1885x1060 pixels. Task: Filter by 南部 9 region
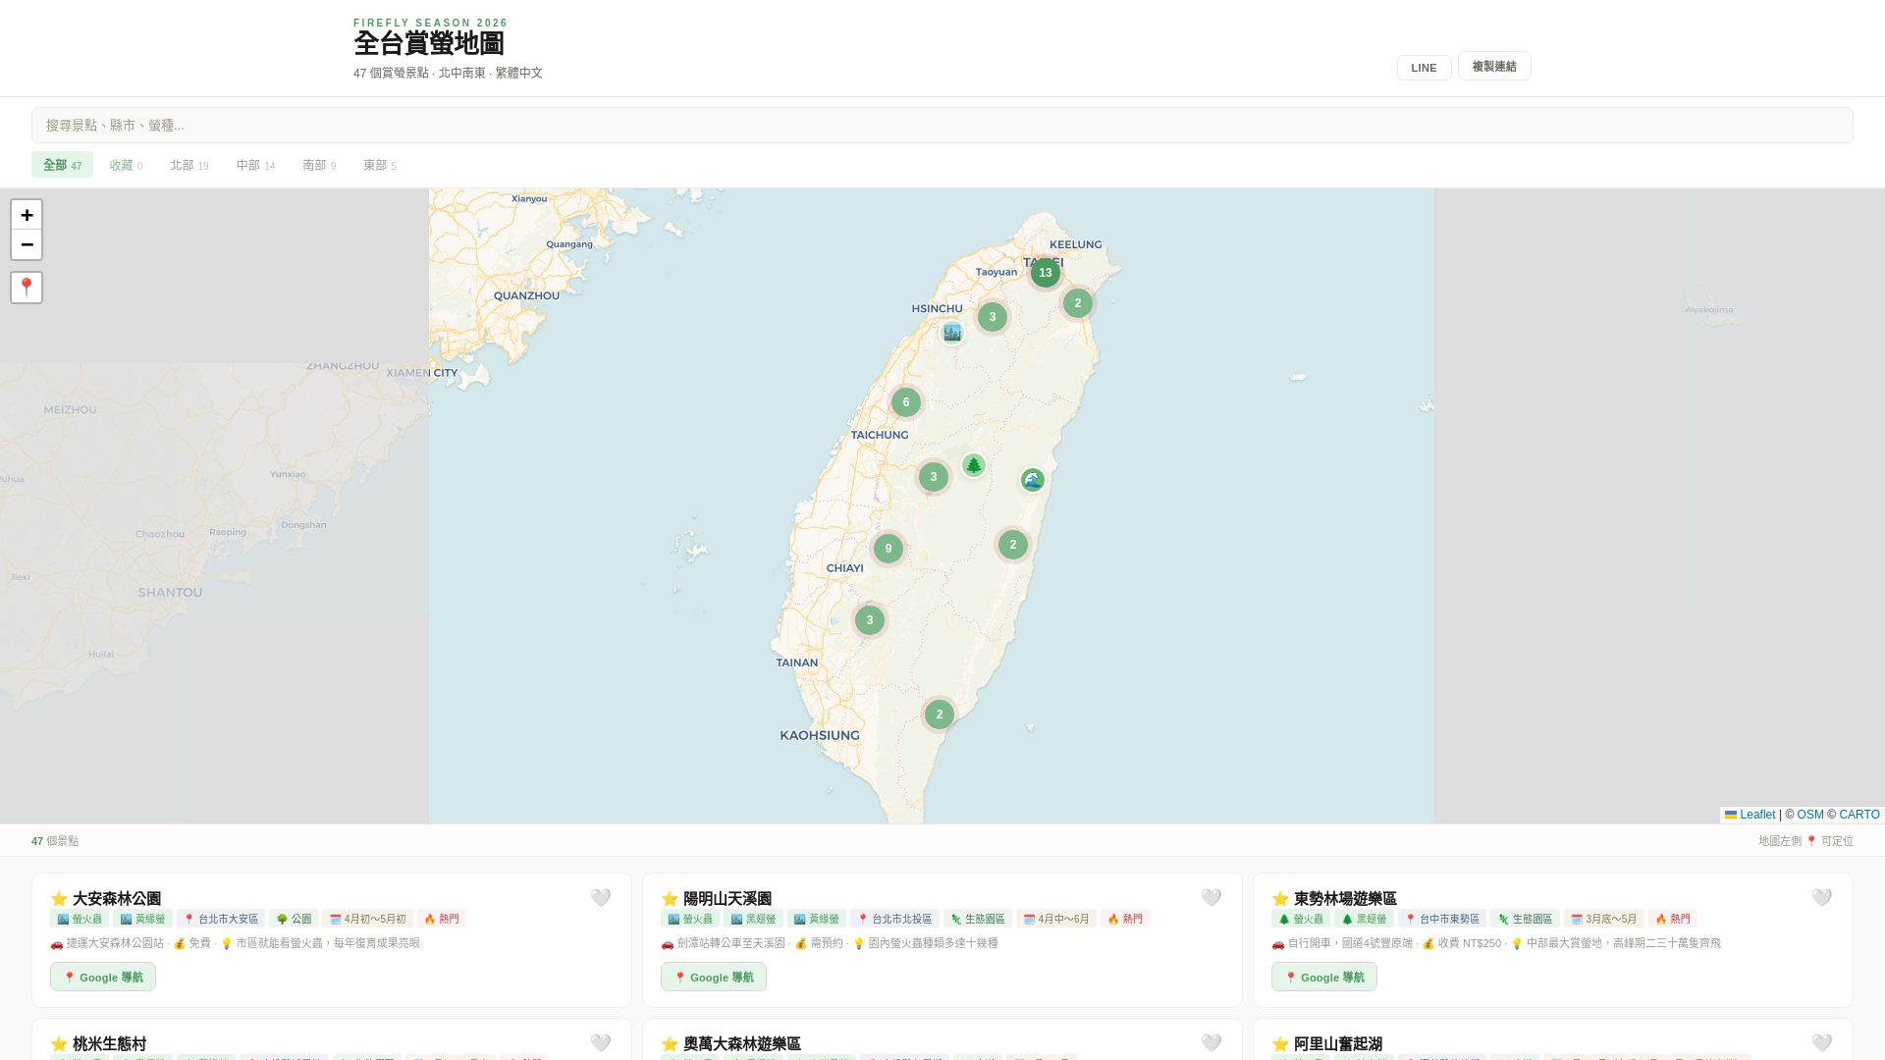(319, 165)
